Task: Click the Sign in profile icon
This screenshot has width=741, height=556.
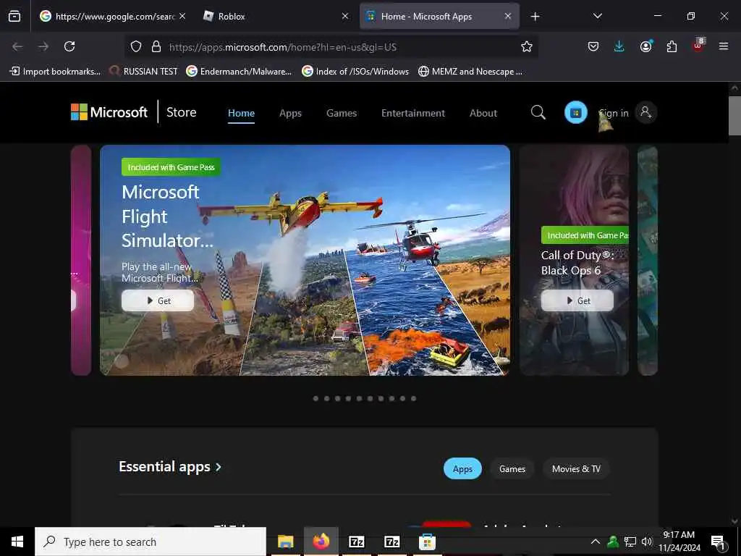Action: point(645,112)
